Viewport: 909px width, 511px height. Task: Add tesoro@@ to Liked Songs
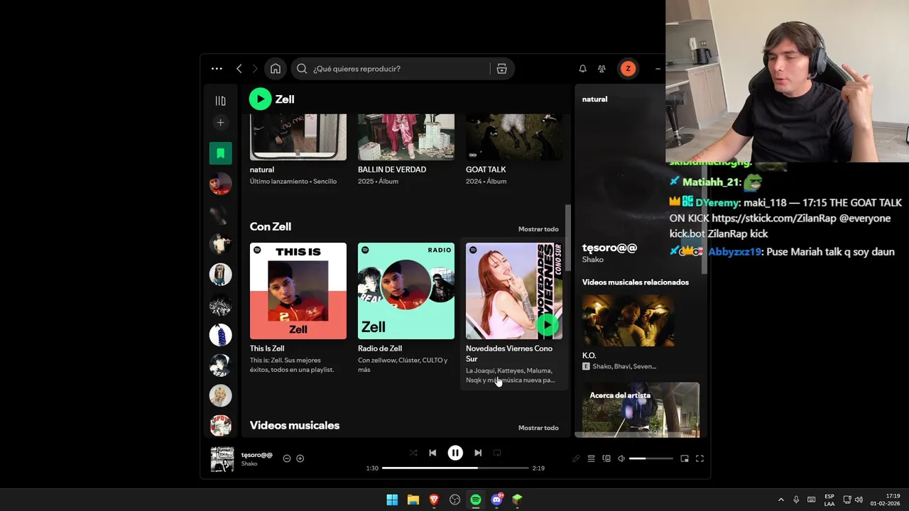point(300,458)
